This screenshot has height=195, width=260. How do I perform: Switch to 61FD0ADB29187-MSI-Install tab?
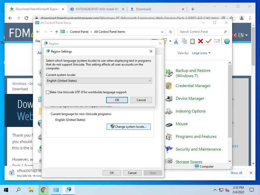(x=97, y=9)
